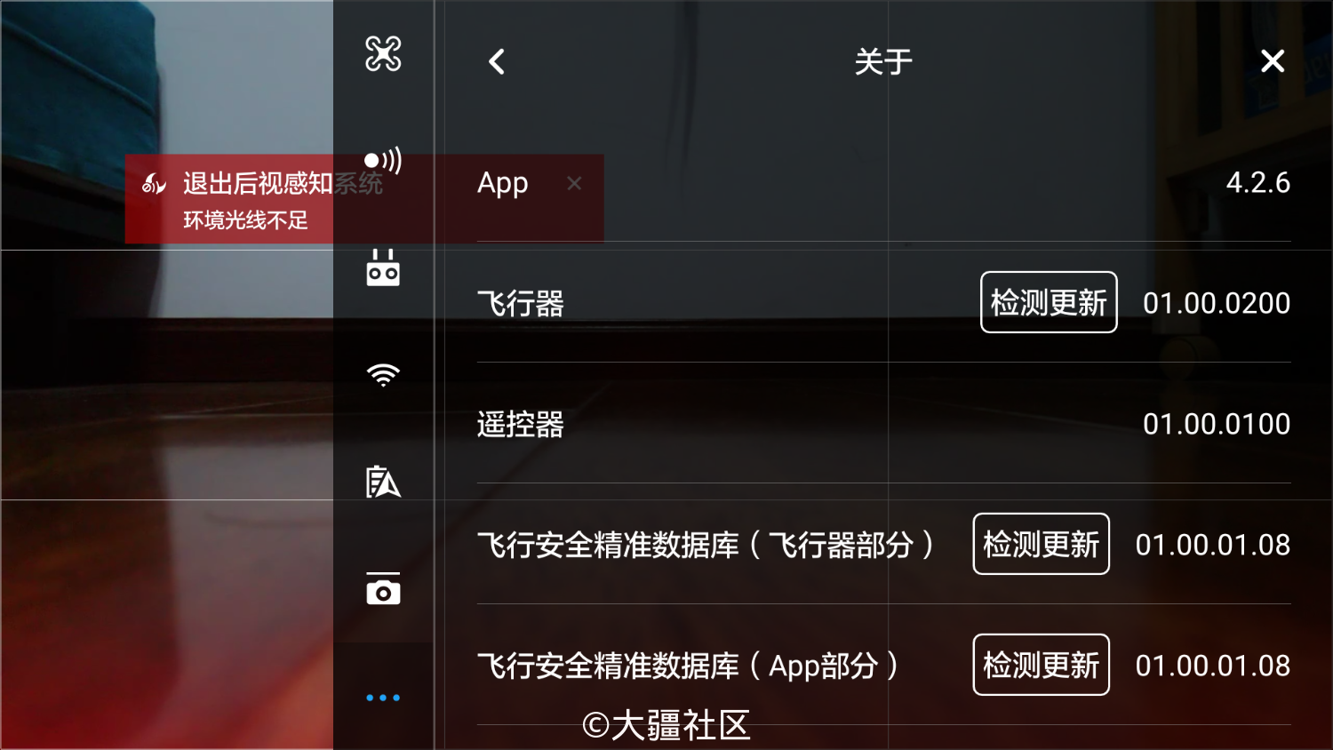Tap firmware version 01.00.0200 text
Viewport: 1333px width, 750px height.
coord(1217,303)
